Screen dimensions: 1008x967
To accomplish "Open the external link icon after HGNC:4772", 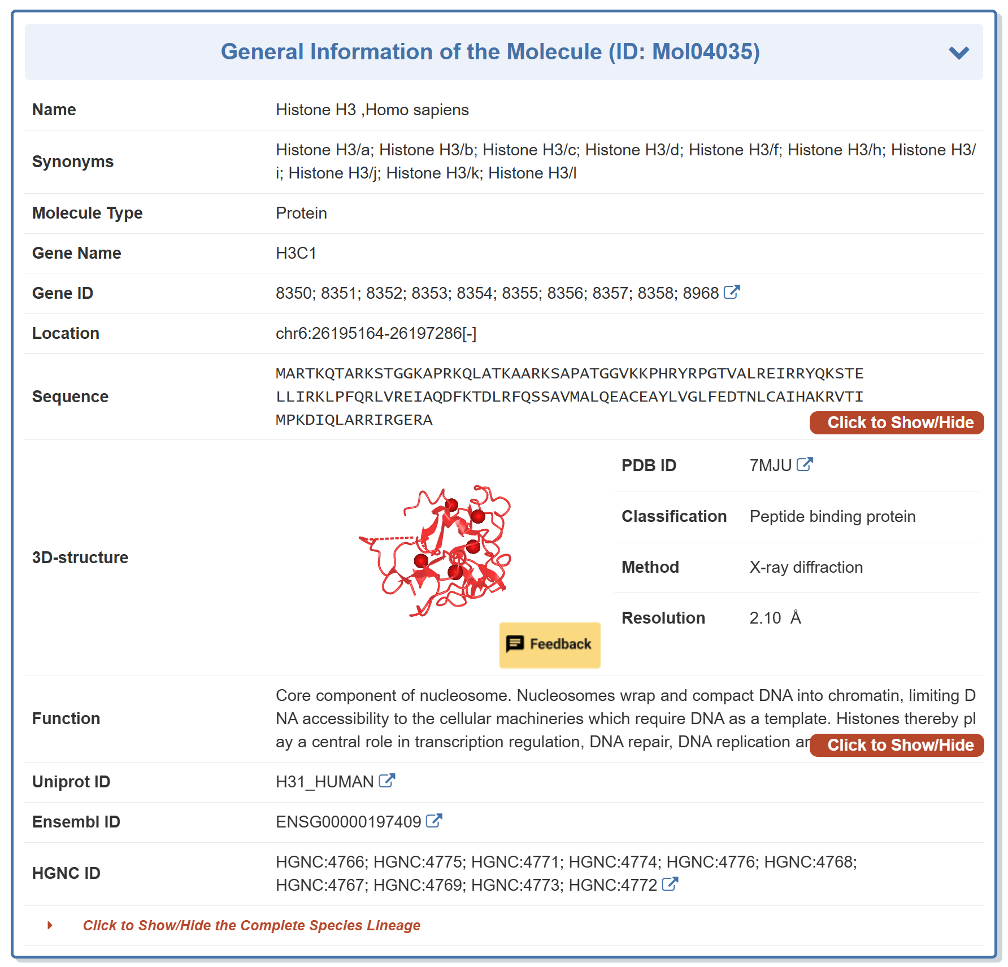I will coord(670,884).
